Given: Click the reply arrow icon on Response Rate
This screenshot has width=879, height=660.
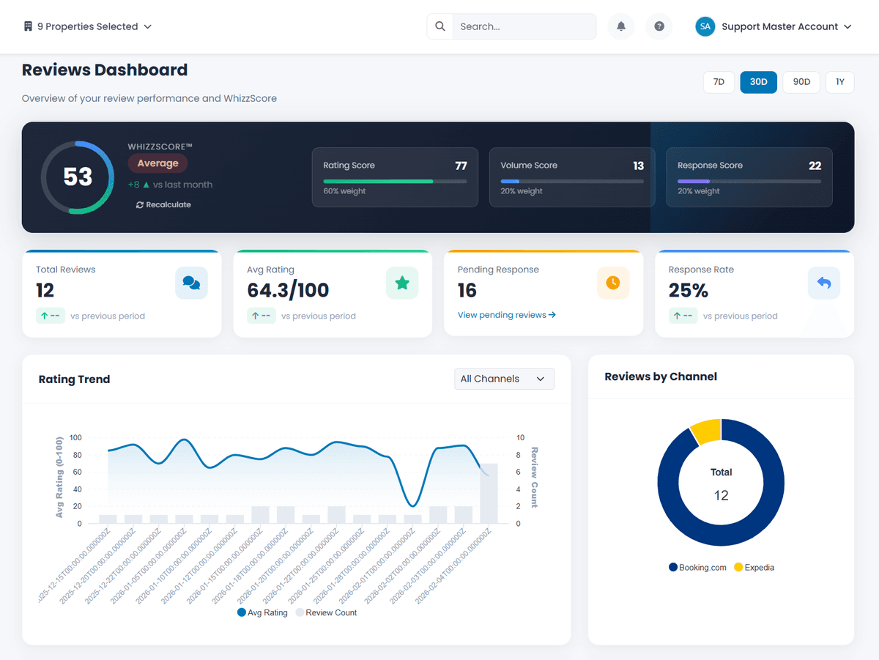Looking at the screenshot, I should 823,282.
